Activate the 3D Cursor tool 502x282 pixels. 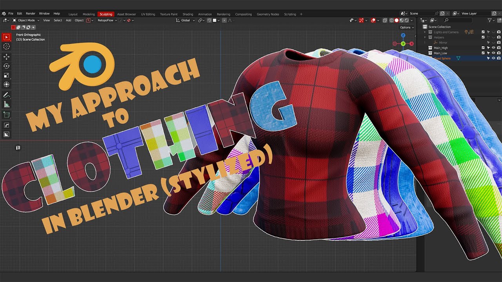(6, 47)
